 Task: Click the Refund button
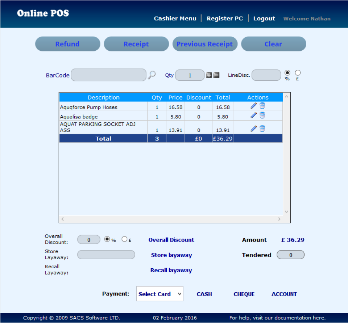coord(67,44)
